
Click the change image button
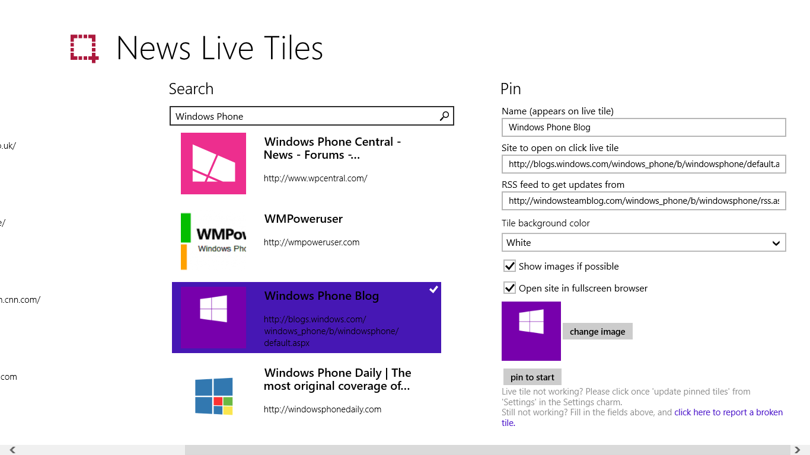(597, 331)
